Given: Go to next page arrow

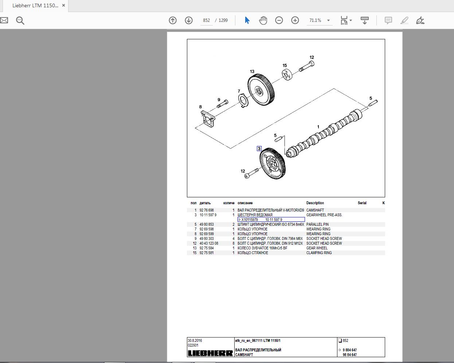Looking at the screenshot, I should (x=189, y=20).
